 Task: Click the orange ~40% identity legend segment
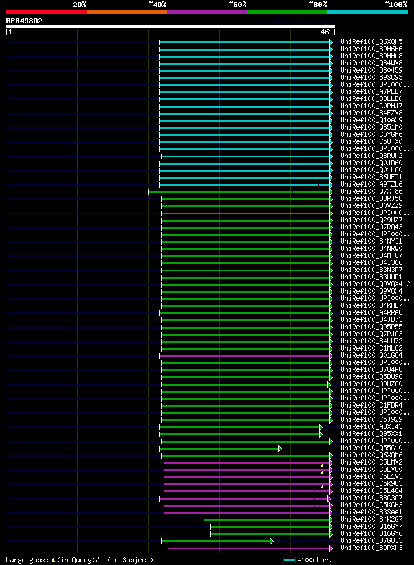tap(127, 12)
